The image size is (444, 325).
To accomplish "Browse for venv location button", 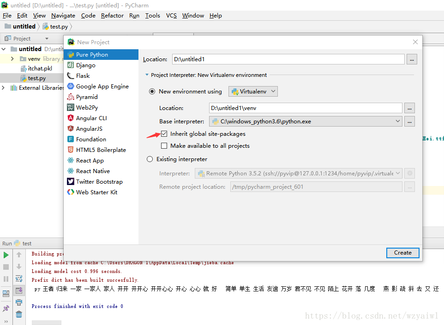I will [x=409, y=108].
